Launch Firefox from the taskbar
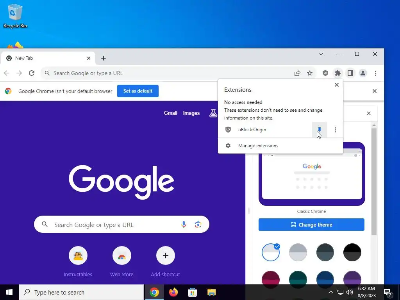Viewport: 400px width, 300px height. 173,292
